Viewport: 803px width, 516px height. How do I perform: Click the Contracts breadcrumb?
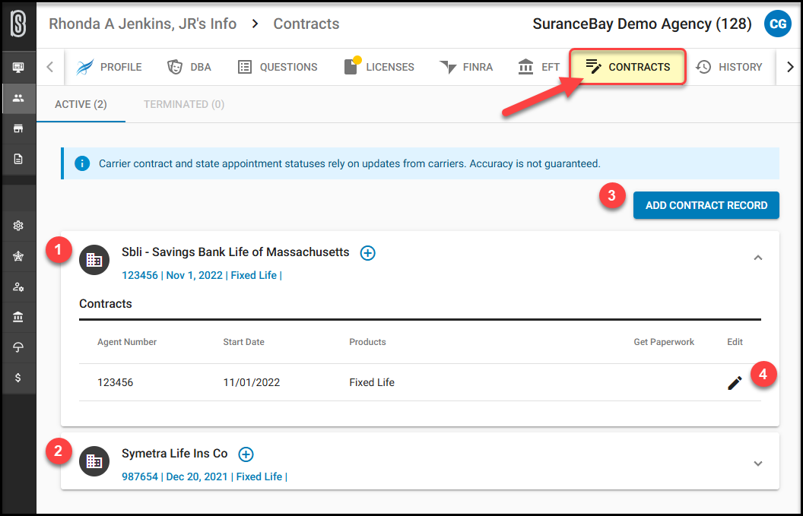tap(306, 24)
